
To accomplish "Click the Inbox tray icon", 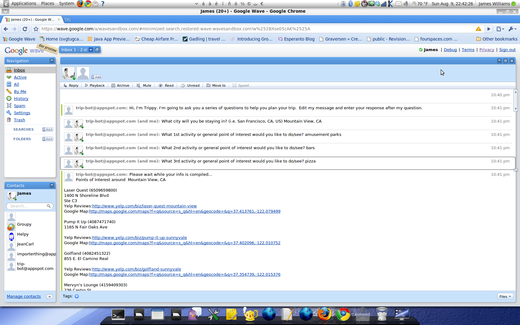I will click(9, 70).
